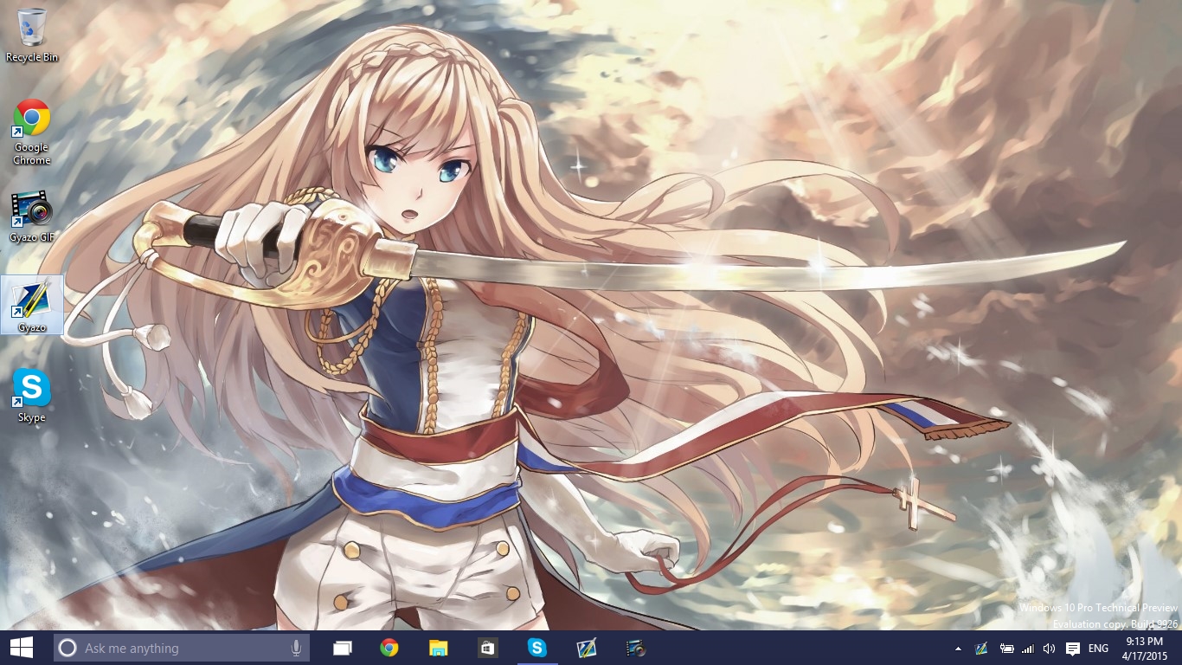Open the Windows Start menu
The height and width of the screenshot is (665, 1182).
pos(22,648)
